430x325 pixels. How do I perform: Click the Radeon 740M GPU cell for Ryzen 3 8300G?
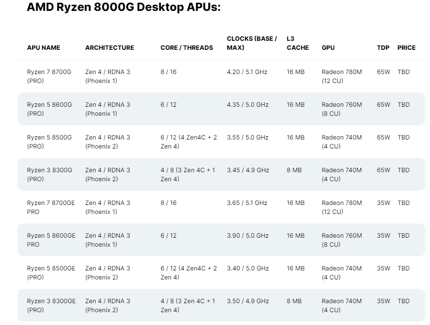coord(342,175)
